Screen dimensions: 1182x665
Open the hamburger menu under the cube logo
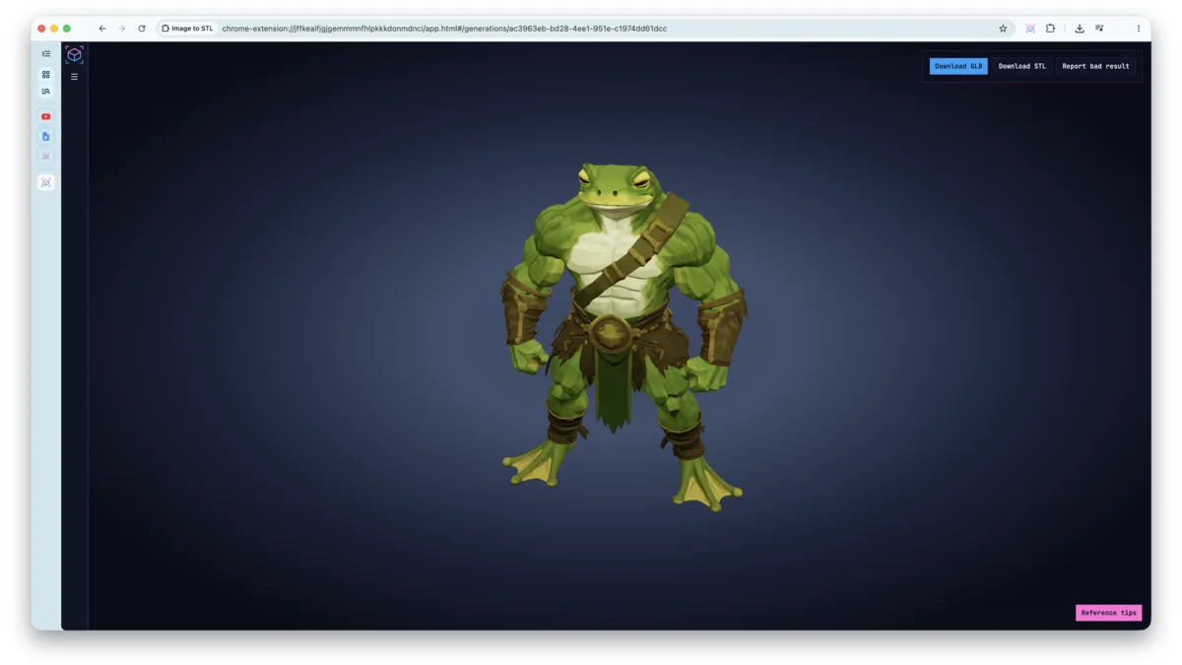74,77
